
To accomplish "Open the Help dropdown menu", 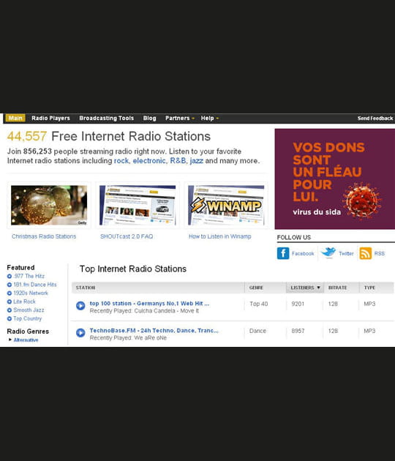I will pos(209,119).
